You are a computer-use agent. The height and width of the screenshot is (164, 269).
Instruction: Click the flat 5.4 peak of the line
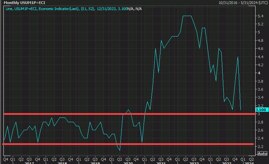click(187, 16)
